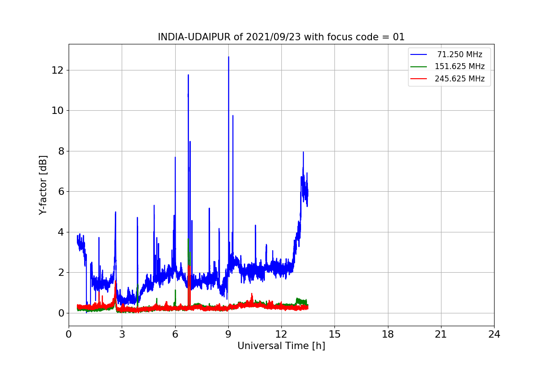Select the "151.625 MHz" legend label
This screenshot has height=366, width=549.
coord(460,66)
